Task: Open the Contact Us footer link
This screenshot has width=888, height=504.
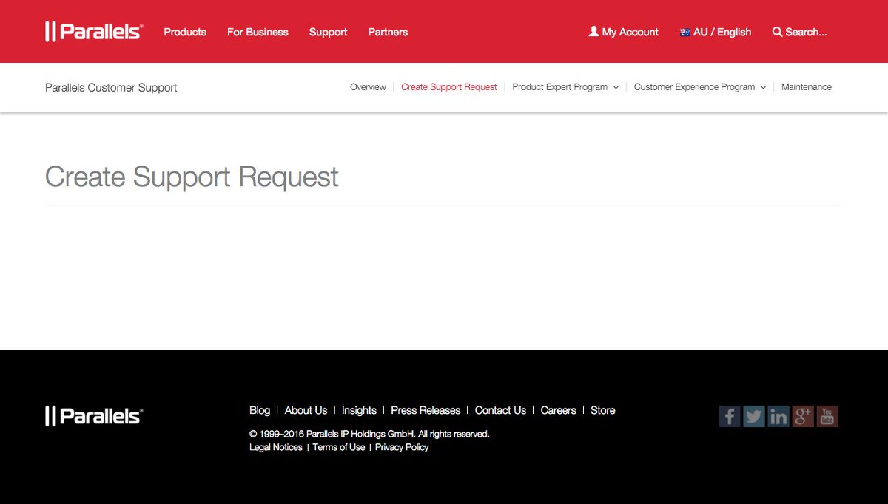Action: coord(500,410)
